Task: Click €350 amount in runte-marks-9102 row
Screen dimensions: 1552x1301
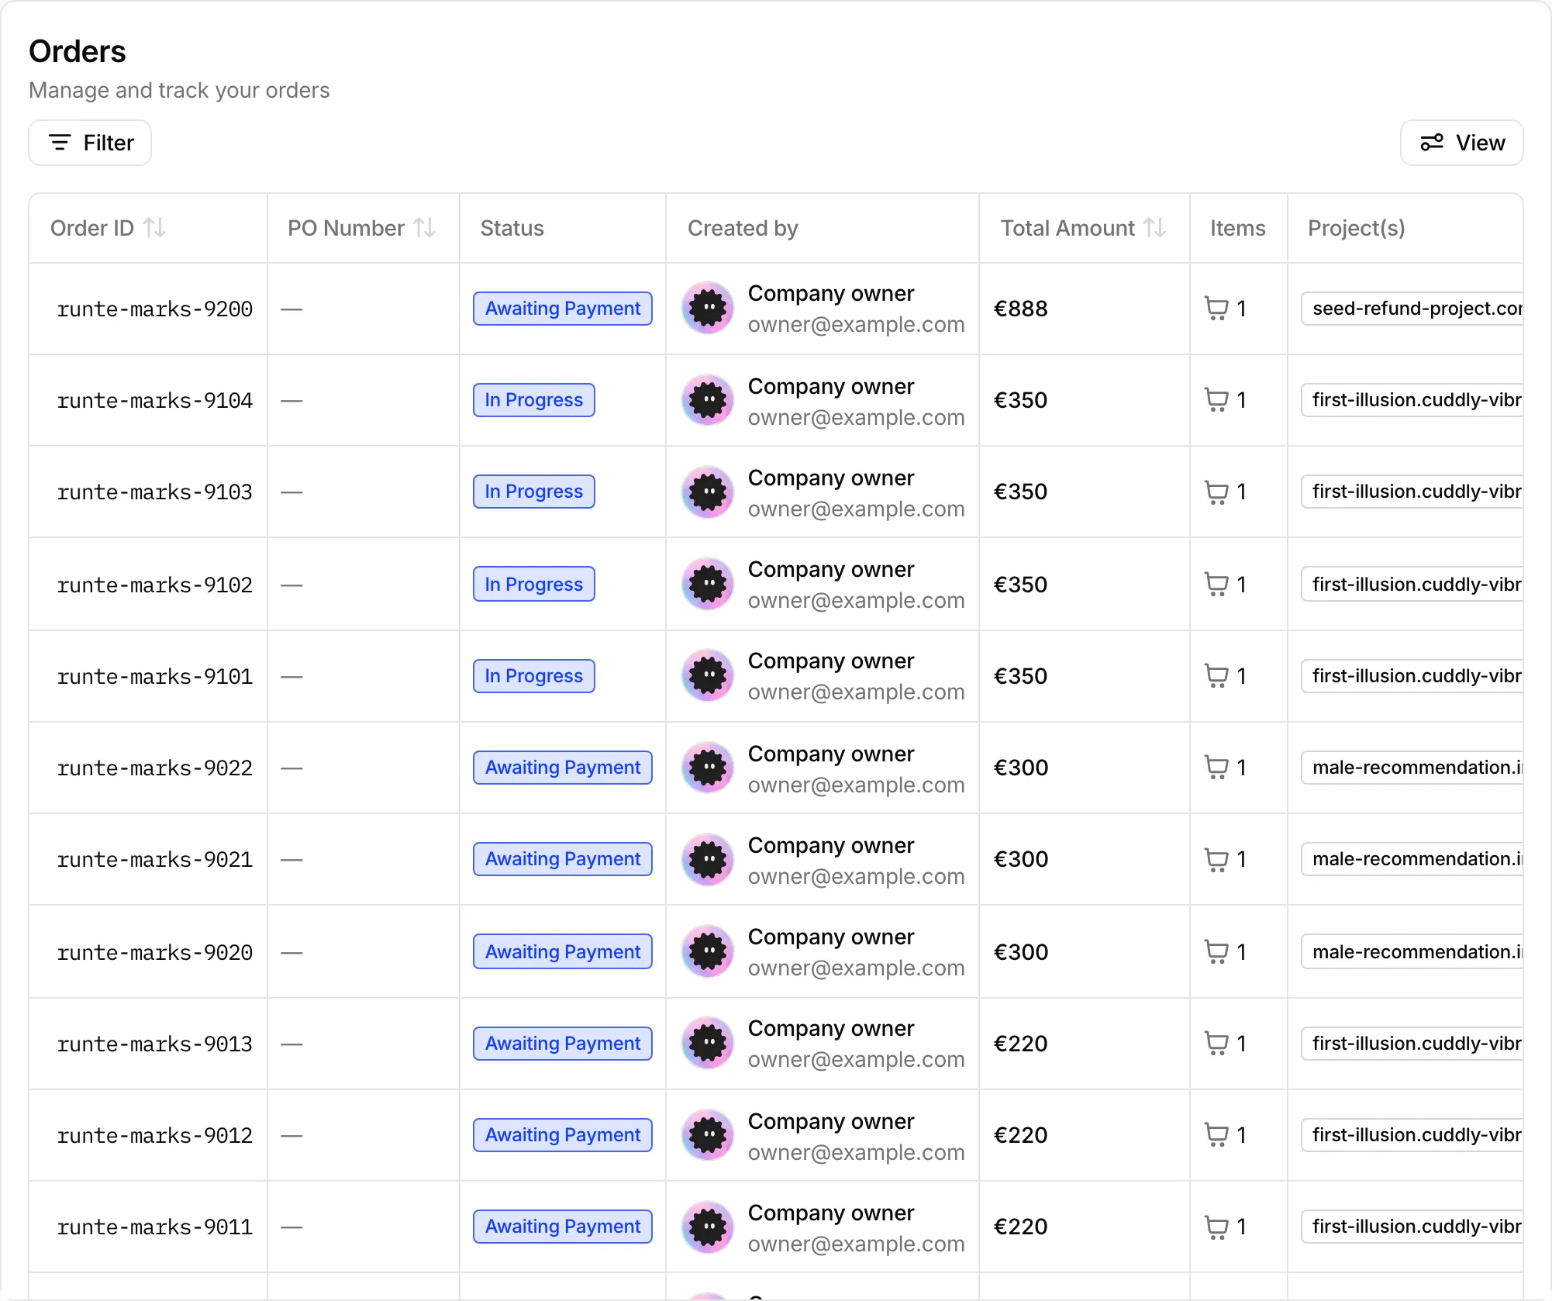Action: (x=1021, y=585)
